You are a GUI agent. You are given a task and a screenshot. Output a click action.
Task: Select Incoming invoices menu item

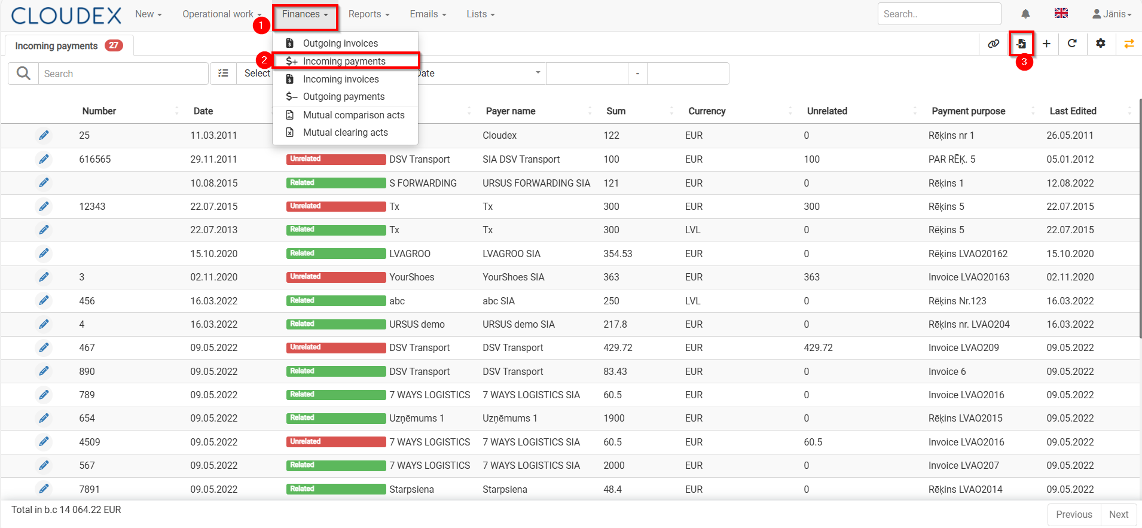(345, 79)
